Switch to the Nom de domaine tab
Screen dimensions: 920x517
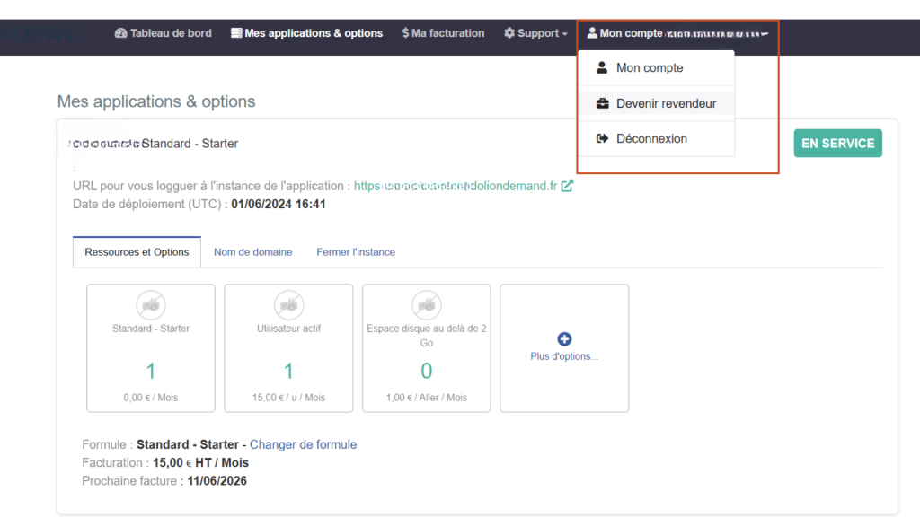coord(252,252)
